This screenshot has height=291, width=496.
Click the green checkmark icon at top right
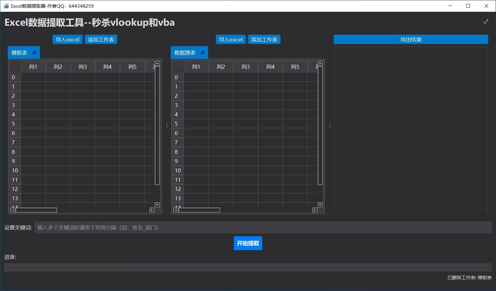click(x=486, y=21)
